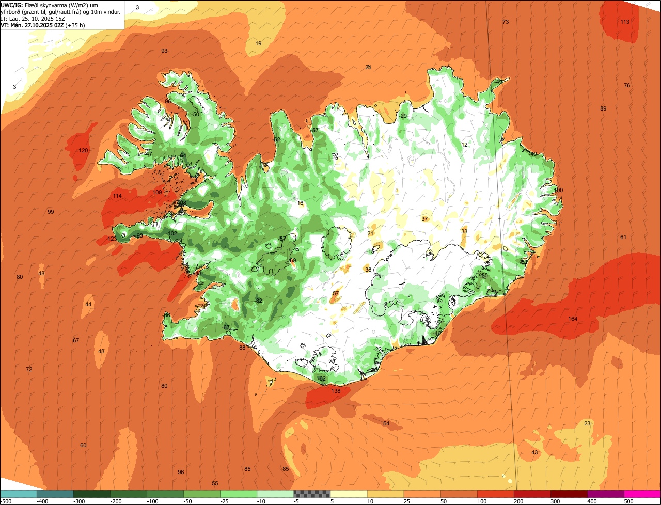This screenshot has width=661, height=505.
Task: Click the map value 61 east of Iceland
Action: pos(623,238)
